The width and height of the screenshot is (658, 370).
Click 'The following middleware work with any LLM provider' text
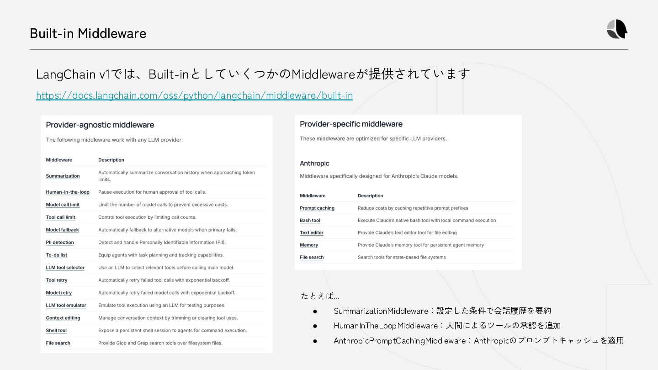pos(114,140)
